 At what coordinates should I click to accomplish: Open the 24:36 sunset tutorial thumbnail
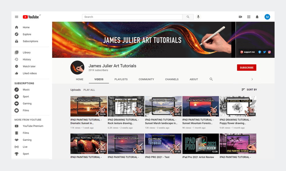tap(89, 106)
